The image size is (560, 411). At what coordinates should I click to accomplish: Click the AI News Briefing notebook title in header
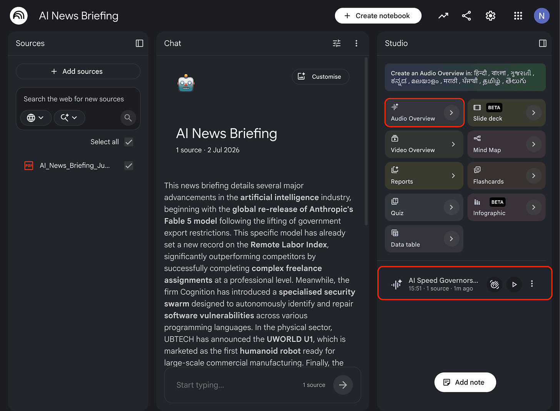click(x=79, y=16)
